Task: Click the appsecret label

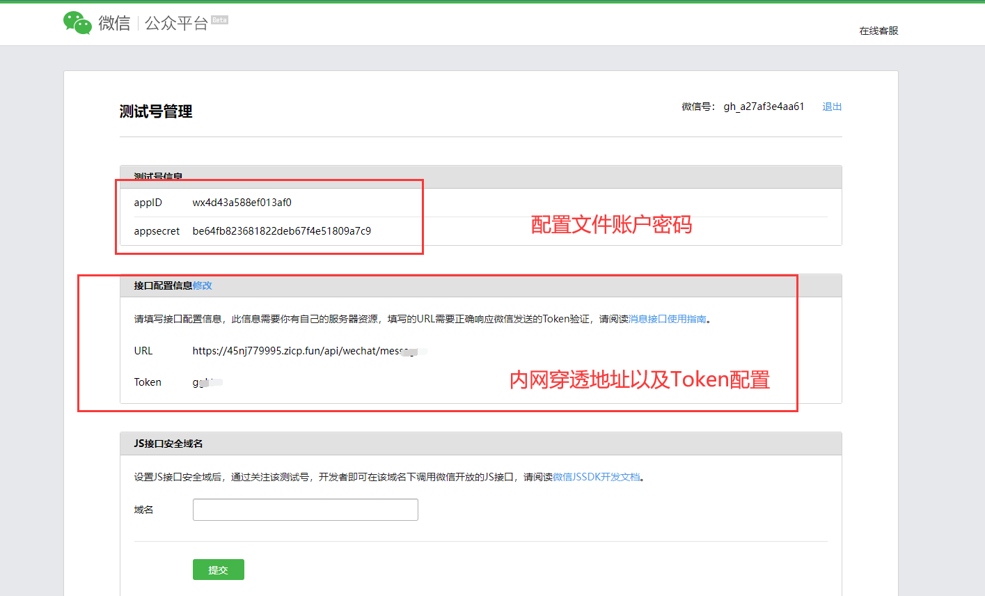Action: [157, 231]
